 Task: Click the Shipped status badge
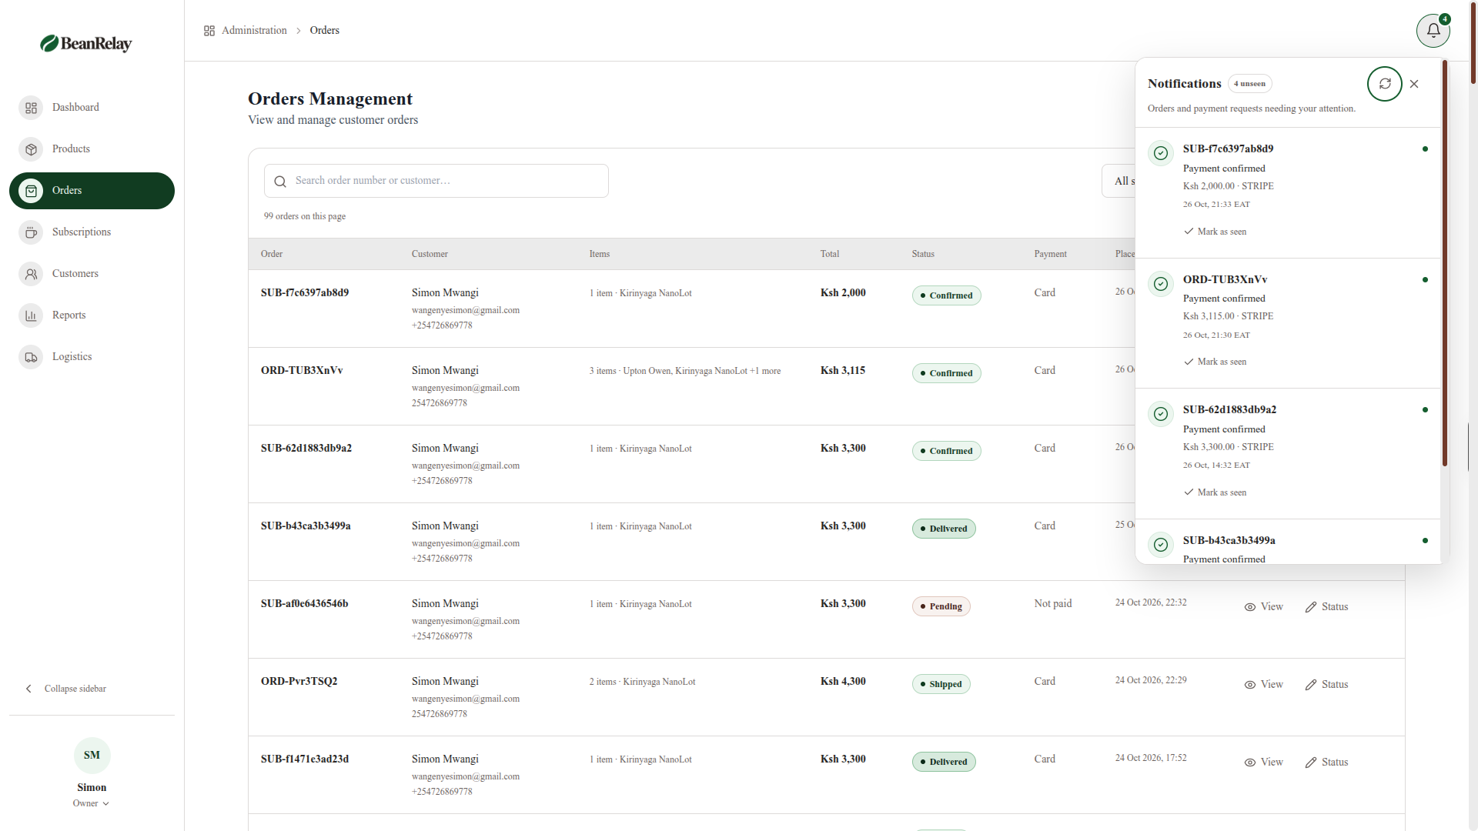[x=941, y=685]
